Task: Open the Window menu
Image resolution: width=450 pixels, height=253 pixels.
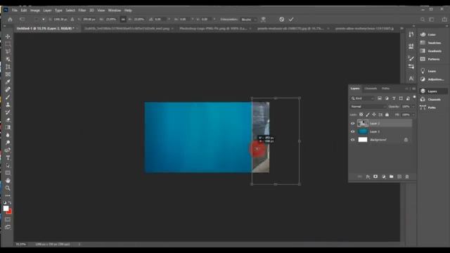Action: click(x=114, y=11)
